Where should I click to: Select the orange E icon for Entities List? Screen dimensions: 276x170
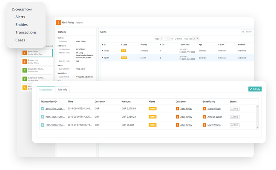24,62
